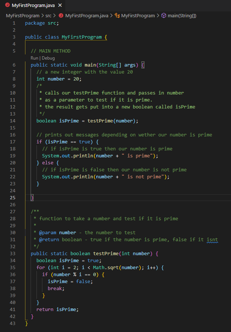Image resolution: width=231 pixels, height=332 pixels.
Task: Click 'number % i == 0' condition
Action: tap(74, 275)
